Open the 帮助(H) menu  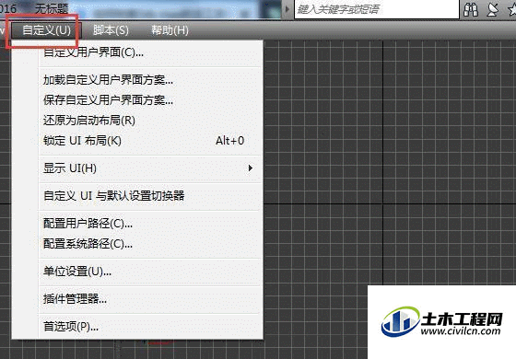[x=170, y=30]
